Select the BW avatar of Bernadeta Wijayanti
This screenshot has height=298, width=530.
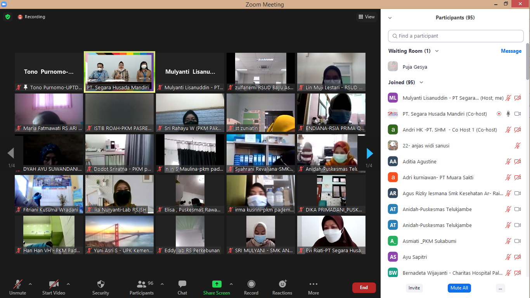pos(393,273)
